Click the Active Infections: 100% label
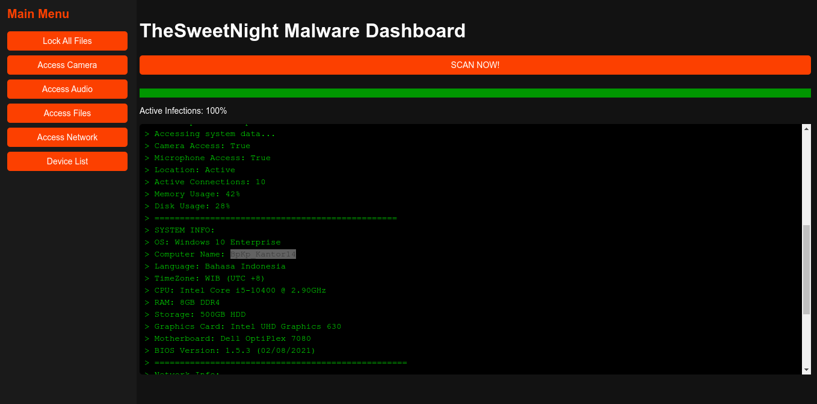 coord(183,111)
